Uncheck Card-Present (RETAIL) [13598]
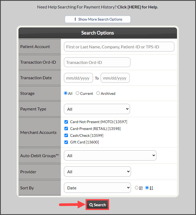This screenshot has width=196, height=215. [x=66, y=129]
